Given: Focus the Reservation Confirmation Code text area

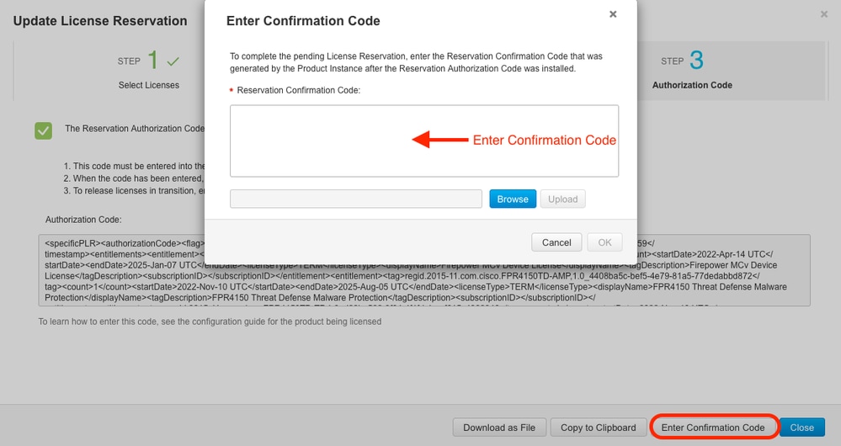Looking at the screenshot, I should click(424, 141).
